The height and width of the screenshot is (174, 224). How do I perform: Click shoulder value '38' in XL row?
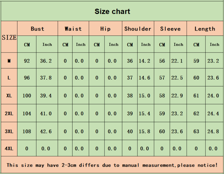130,96
